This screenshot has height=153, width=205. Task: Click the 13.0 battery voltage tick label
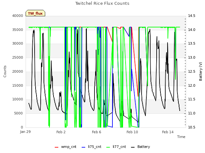[192, 57]
